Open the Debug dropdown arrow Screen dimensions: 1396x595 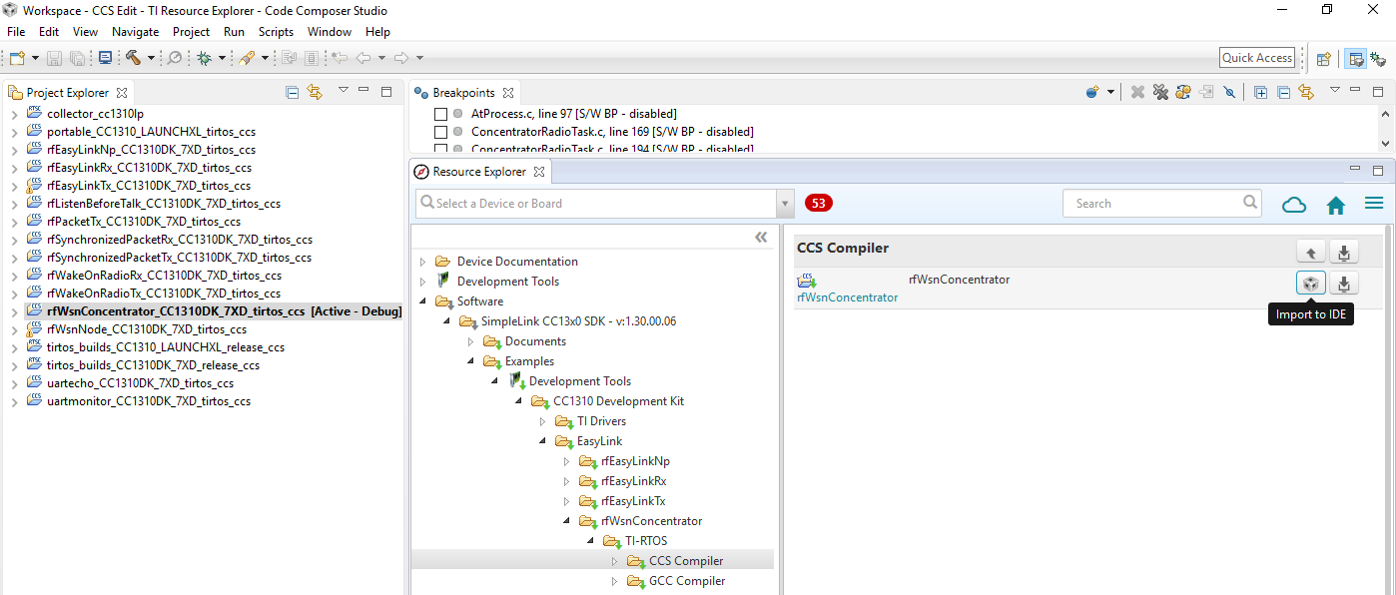222,58
